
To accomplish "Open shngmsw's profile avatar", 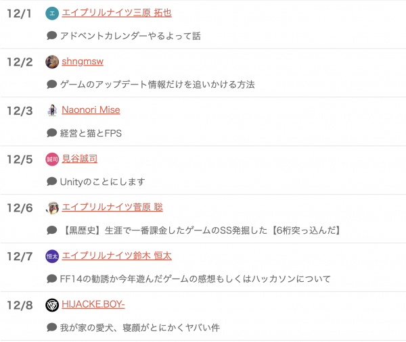I will click(x=52, y=62).
